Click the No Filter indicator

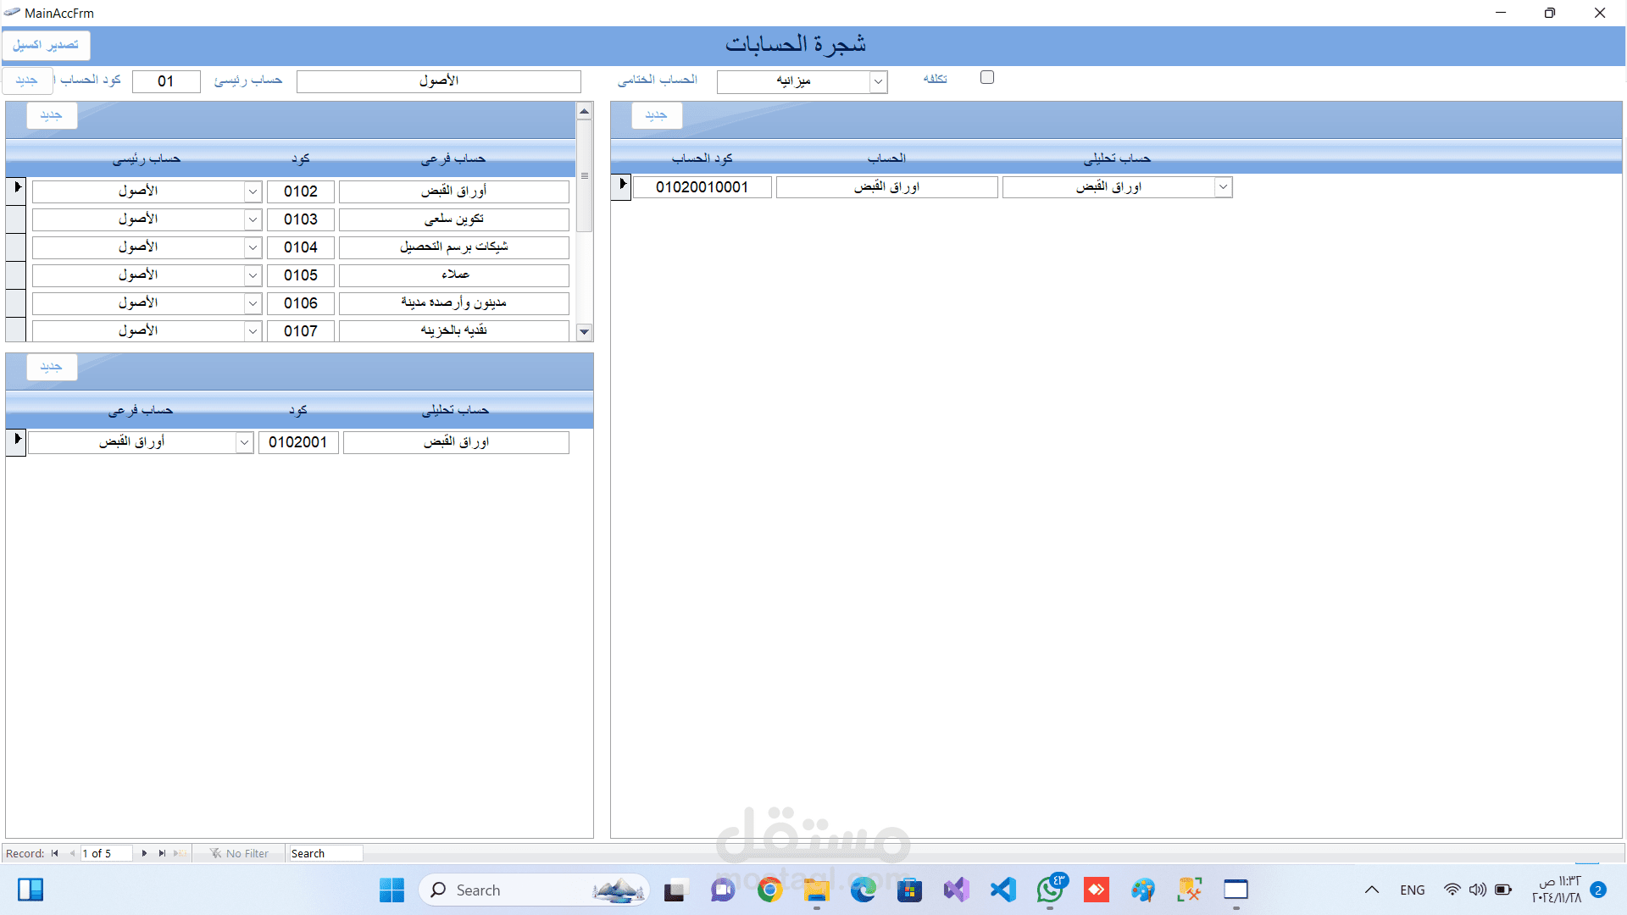pos(240,853)
